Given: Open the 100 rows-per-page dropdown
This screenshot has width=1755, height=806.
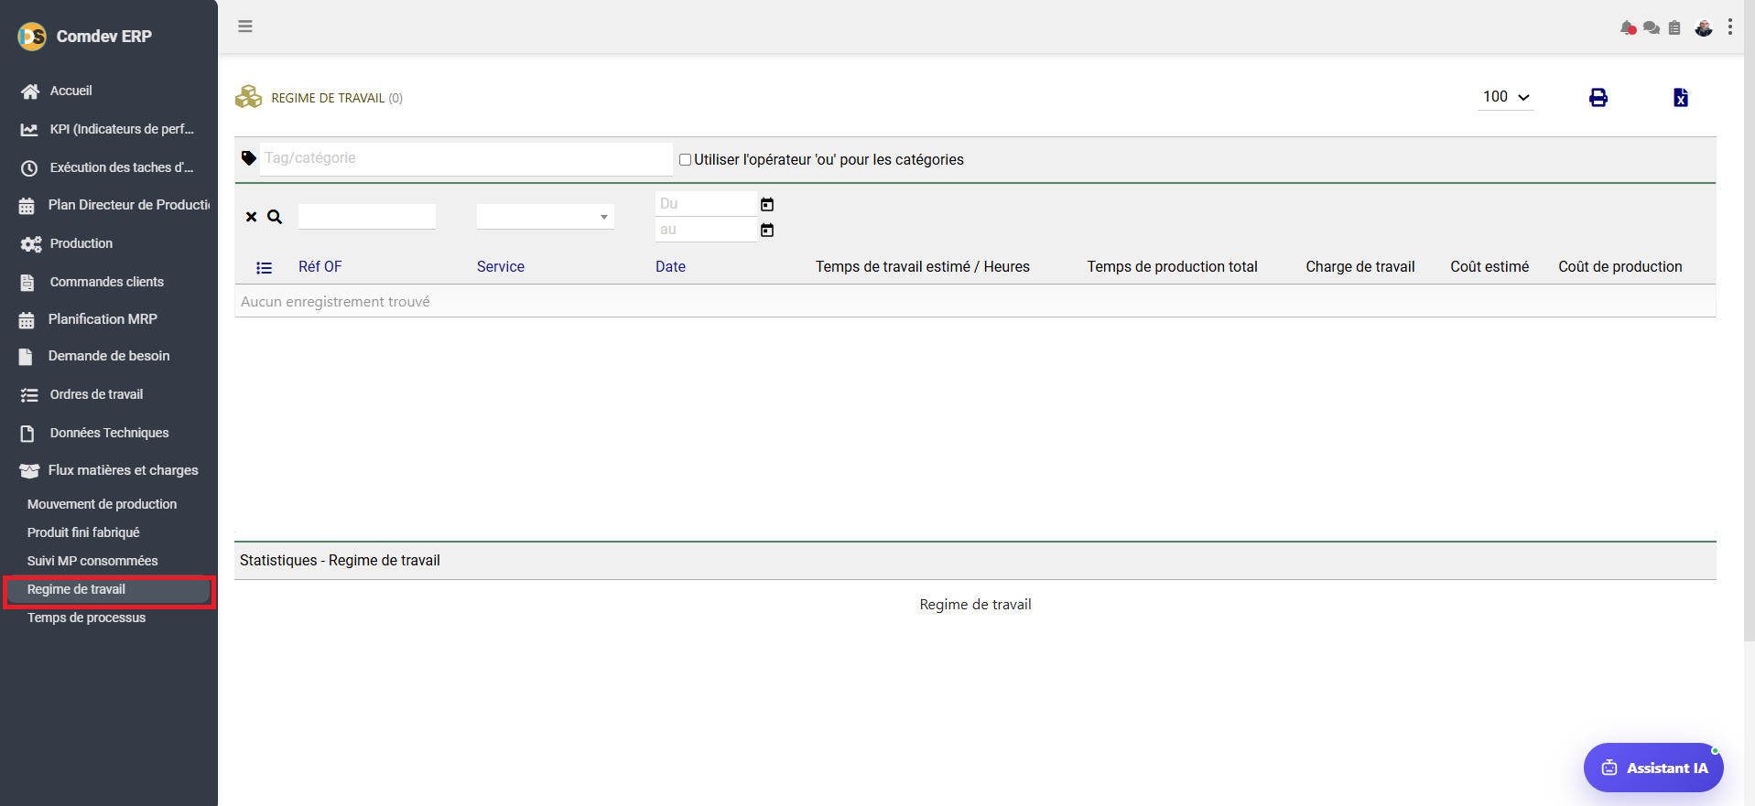Looking at the screenshot, I should click(1506, 97).
